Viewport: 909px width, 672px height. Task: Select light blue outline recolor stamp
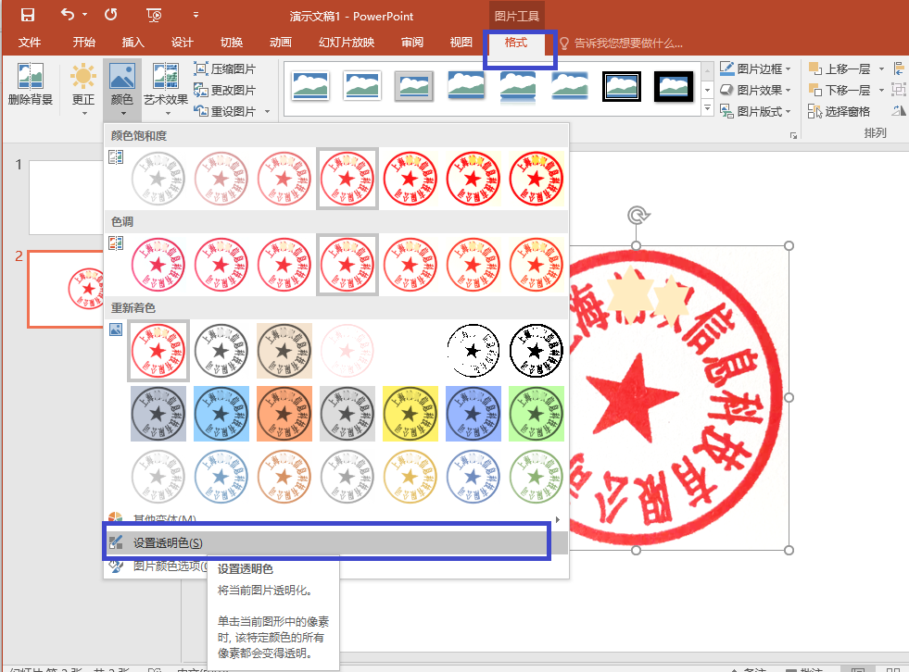221,476
